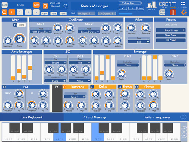Click the Amp Envelope Release slider handle

click(x=30, y=68)
